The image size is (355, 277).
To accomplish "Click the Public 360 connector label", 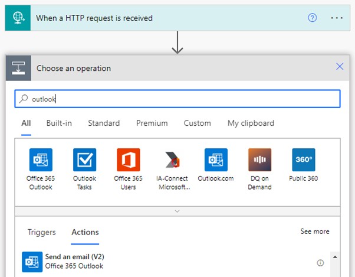I will 303,178.
